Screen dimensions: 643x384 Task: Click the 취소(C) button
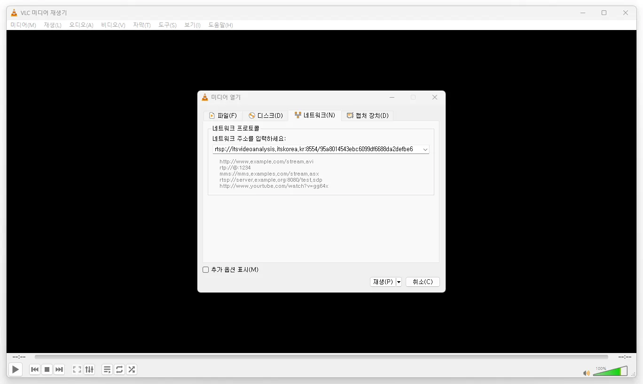click(423, 282)
